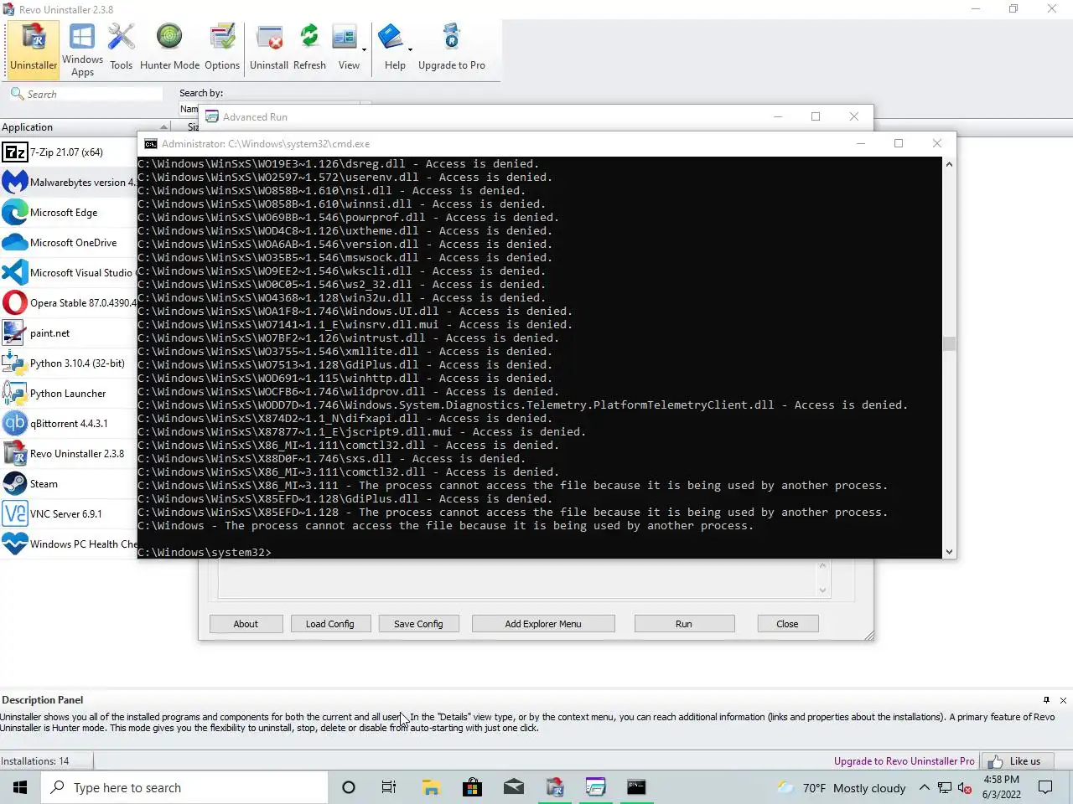The width and height of the screenshot is (1073, 804).
Task: Click the taskbar search box
Action: click(x=184, y=787)
